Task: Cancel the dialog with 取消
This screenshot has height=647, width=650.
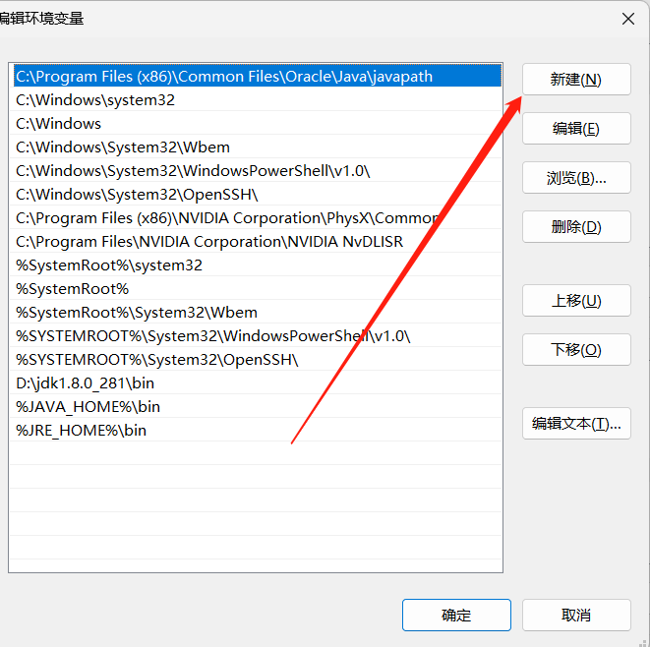Action: [576, 616]
